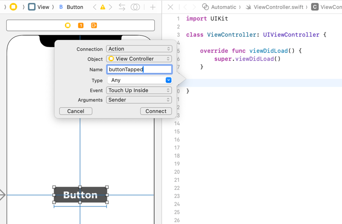The height and width of the screenshot is (224, 342).
Task: Open the Automatic assistant mode menu
Action: click(x=219, y=7)
